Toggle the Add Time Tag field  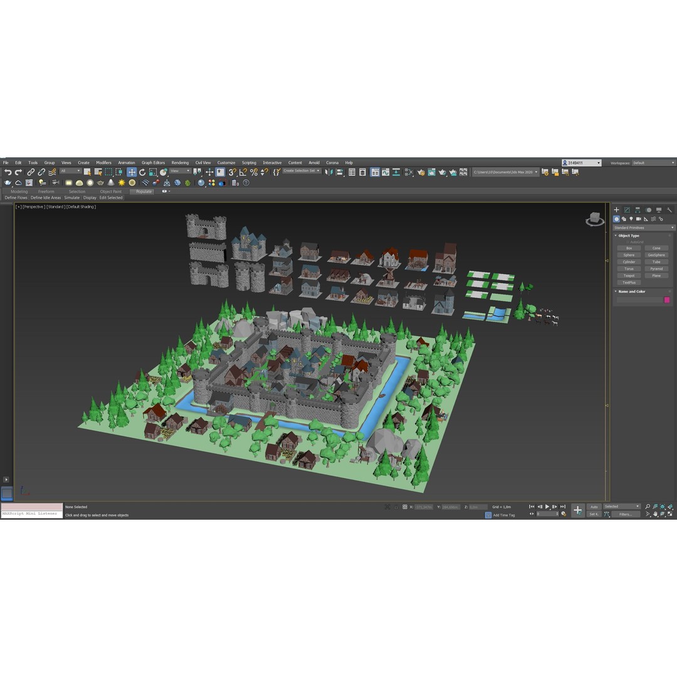pyautogui.click(x=505, y=515)
